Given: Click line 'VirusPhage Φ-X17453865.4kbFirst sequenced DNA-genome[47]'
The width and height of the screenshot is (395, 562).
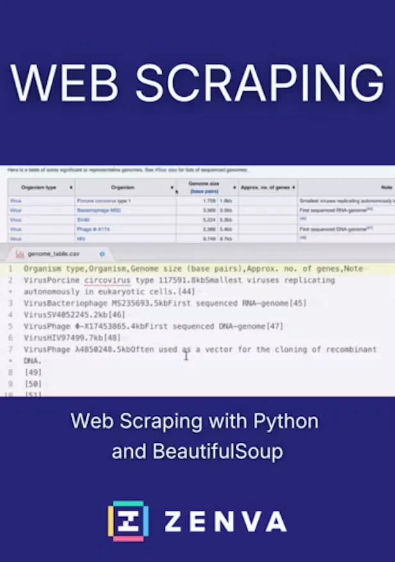Looking at the screenshot, I should [x=153, y=326].
